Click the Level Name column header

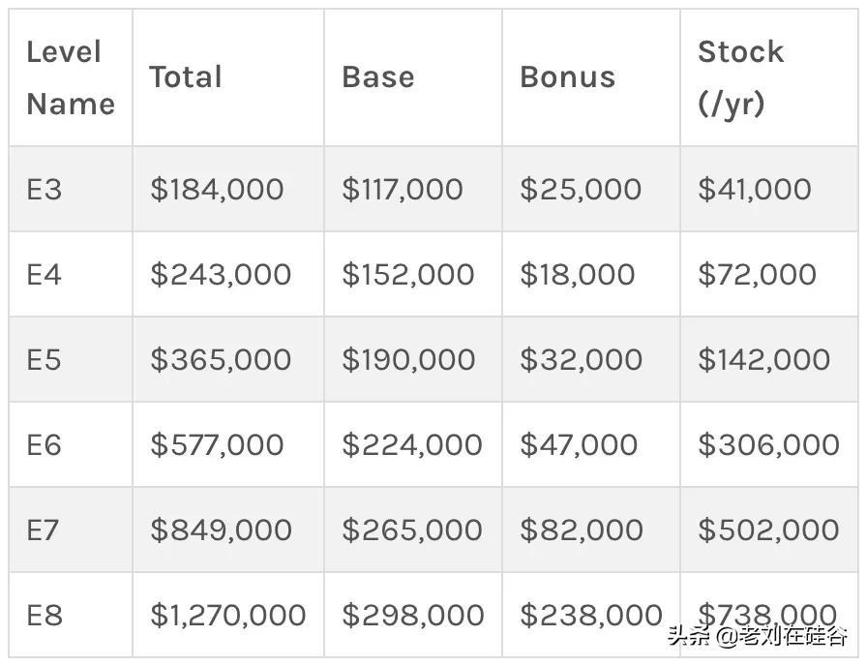(x=71, y=77)
